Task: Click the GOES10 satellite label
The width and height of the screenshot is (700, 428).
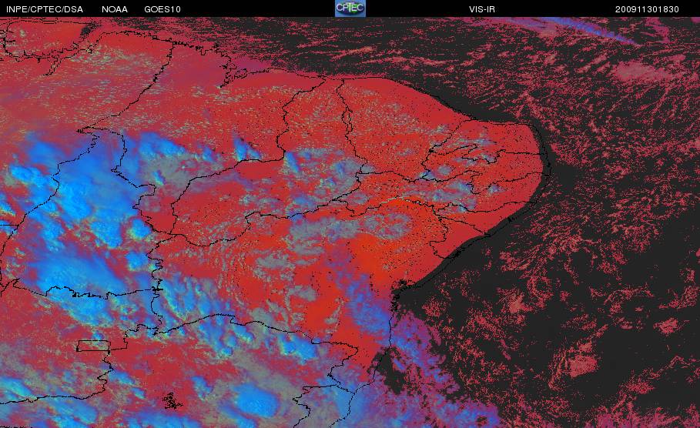Action: (162, 9)
